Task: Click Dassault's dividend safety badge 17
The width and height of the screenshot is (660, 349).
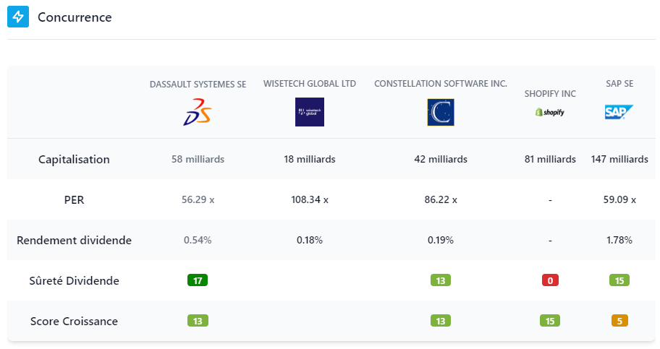Action: (x=198, y=280)
